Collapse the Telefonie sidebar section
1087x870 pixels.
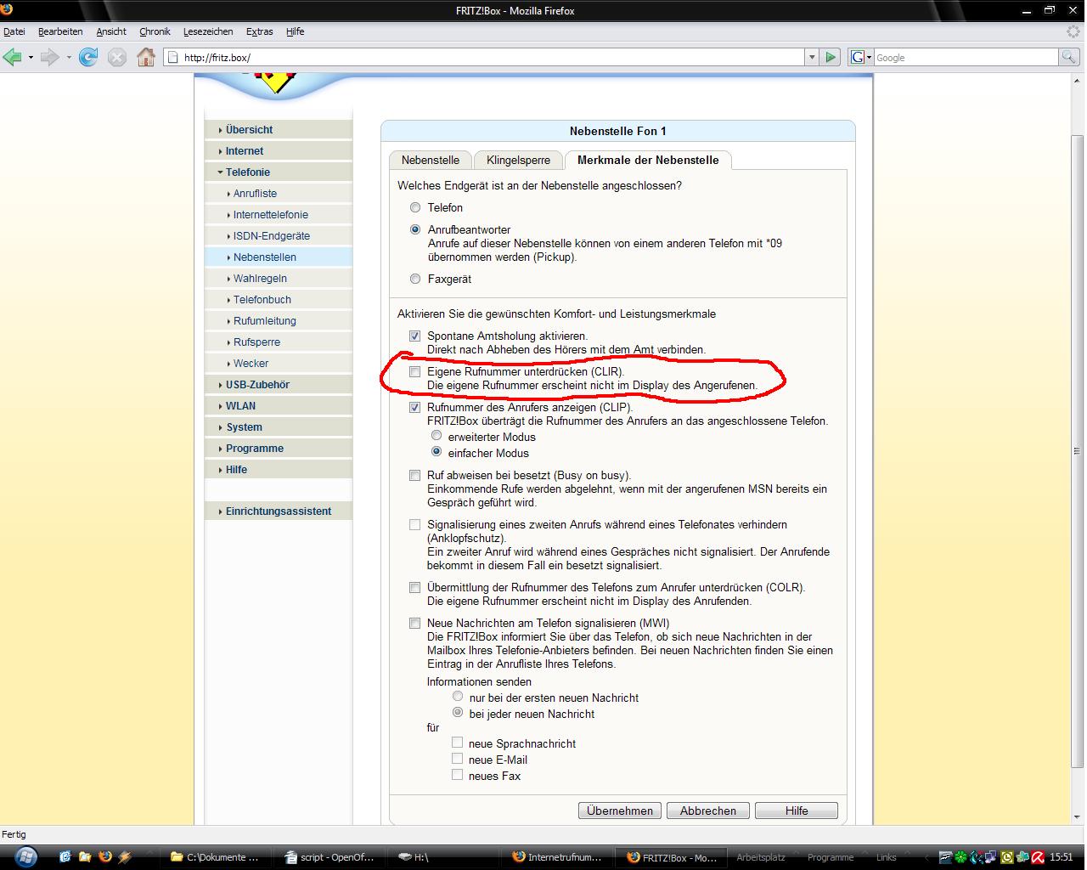(279, 172)
